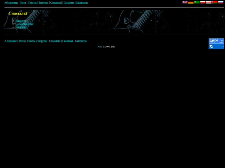Select the white-red-white Belarusian flag
Viewport: 225px width, 168px height.
click(209, 2)
